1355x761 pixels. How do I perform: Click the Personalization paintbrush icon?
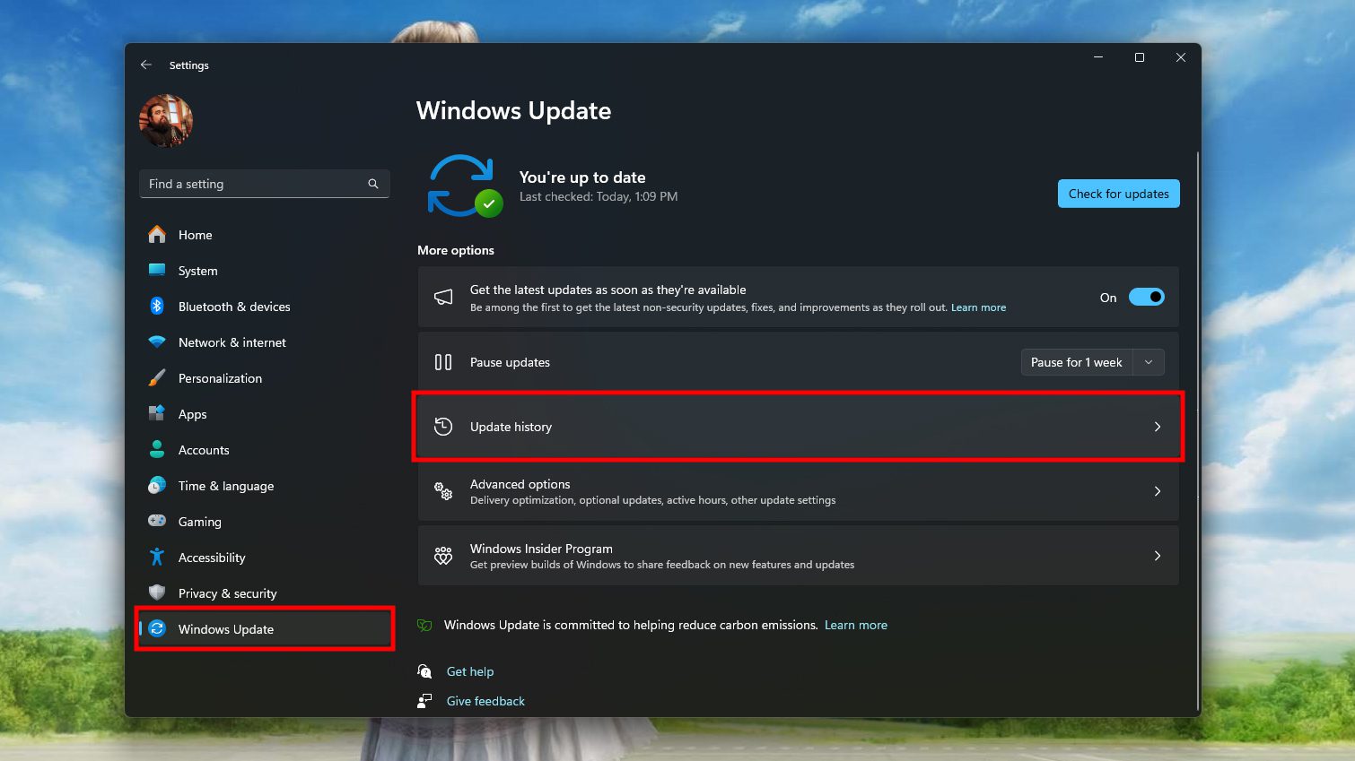[157, 377]
